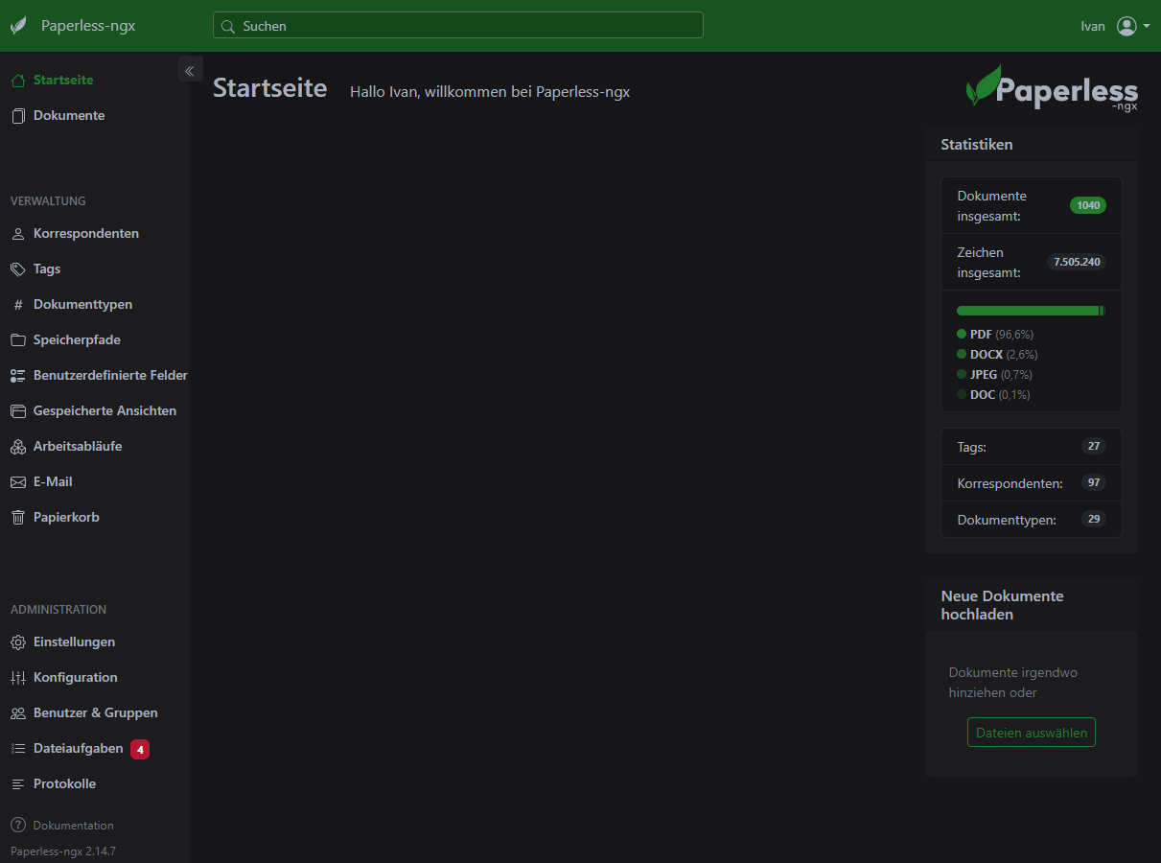Click the search magnifier icon in the top bar

(228, 26)
